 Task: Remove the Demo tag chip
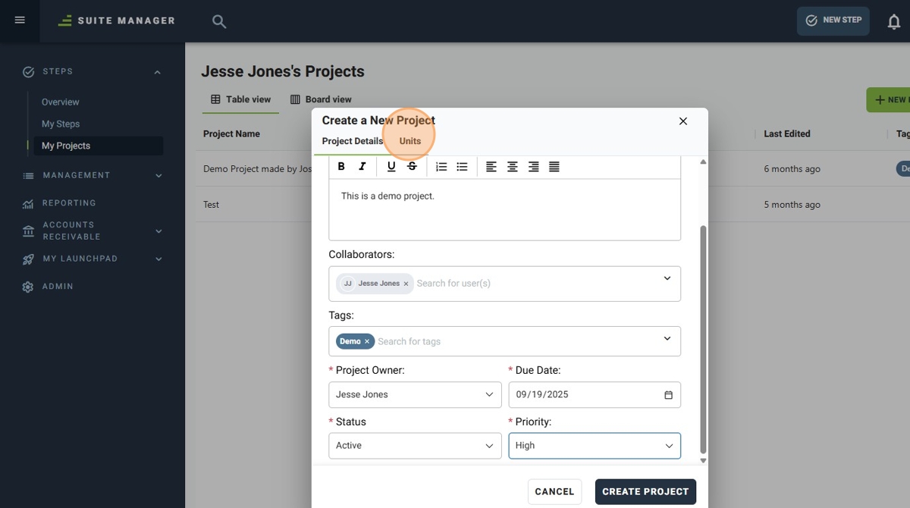[367, 341]
